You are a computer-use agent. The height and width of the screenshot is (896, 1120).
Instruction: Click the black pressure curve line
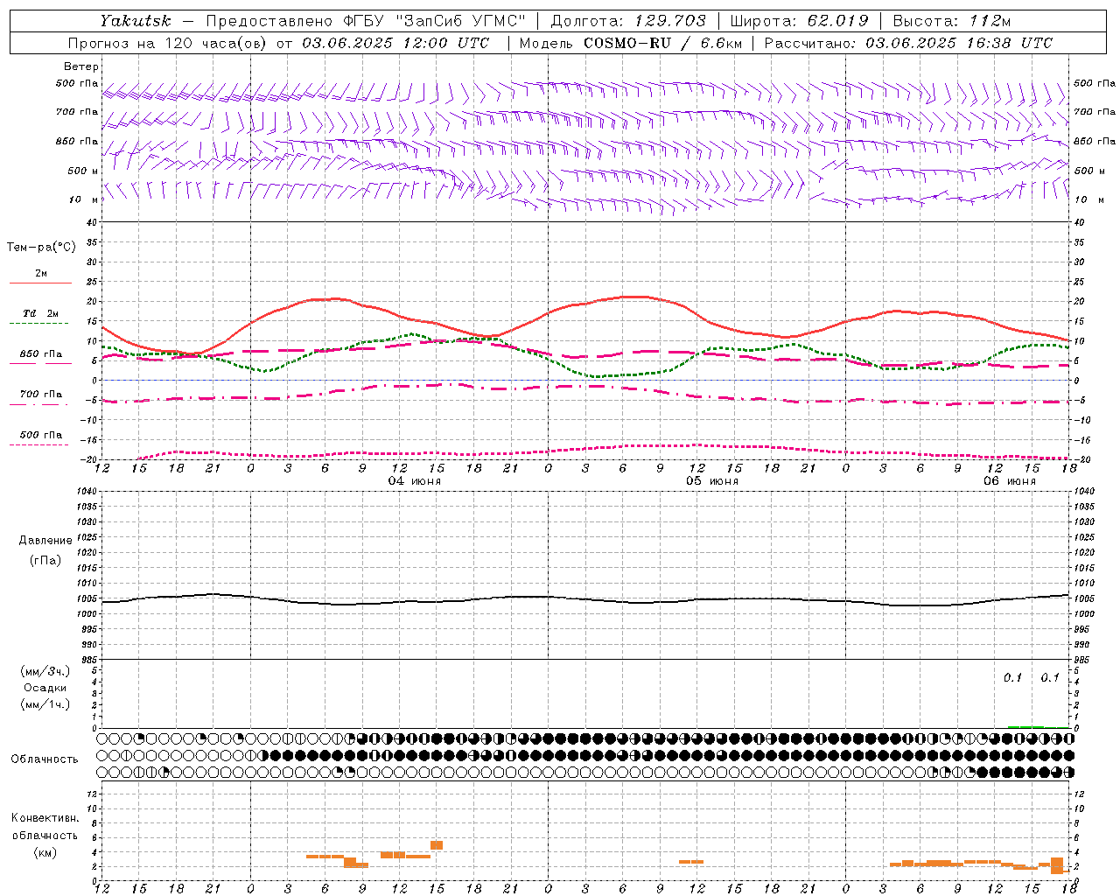(x=585, y=599)
